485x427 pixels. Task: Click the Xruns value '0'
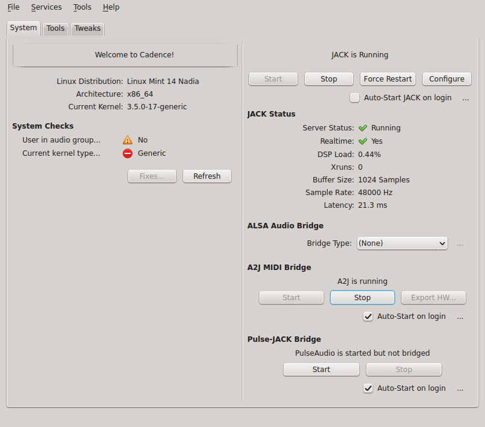[x=360, y=167]
